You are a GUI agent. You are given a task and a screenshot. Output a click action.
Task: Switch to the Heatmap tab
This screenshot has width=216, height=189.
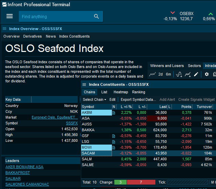120,92
